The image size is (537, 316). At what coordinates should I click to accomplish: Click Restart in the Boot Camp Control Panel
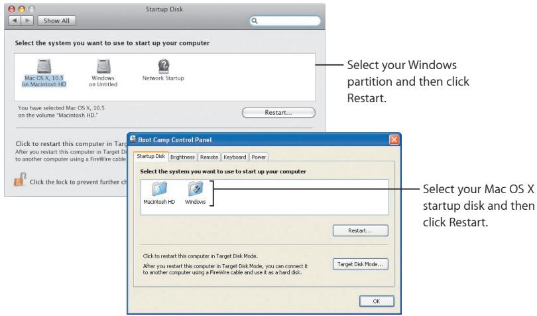360,230
